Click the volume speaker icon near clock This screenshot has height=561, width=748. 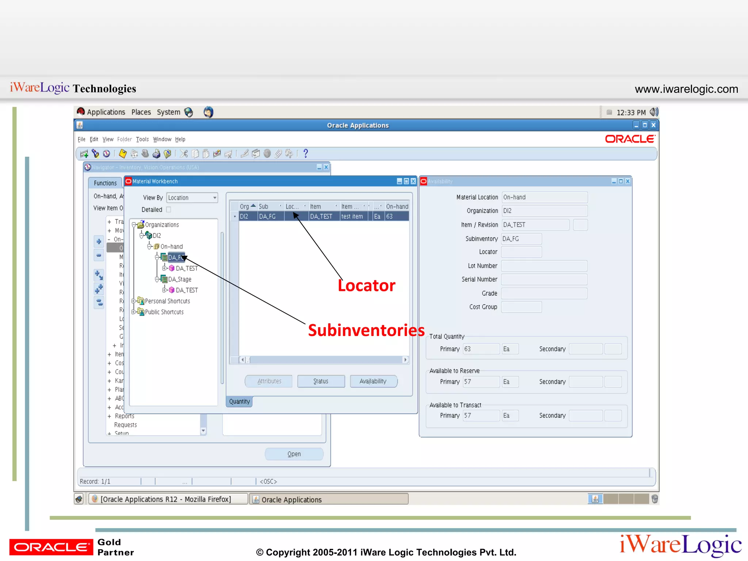pyautogui.click(x=654, y=112)
